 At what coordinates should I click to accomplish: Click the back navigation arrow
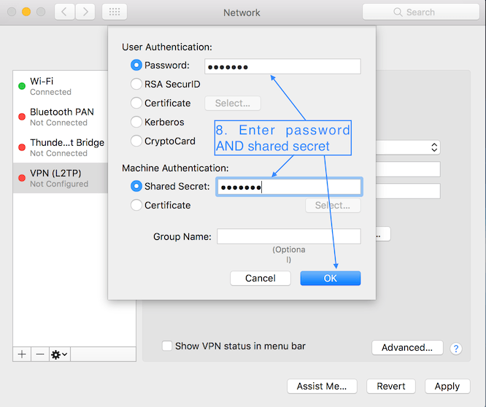click(64, 12)
